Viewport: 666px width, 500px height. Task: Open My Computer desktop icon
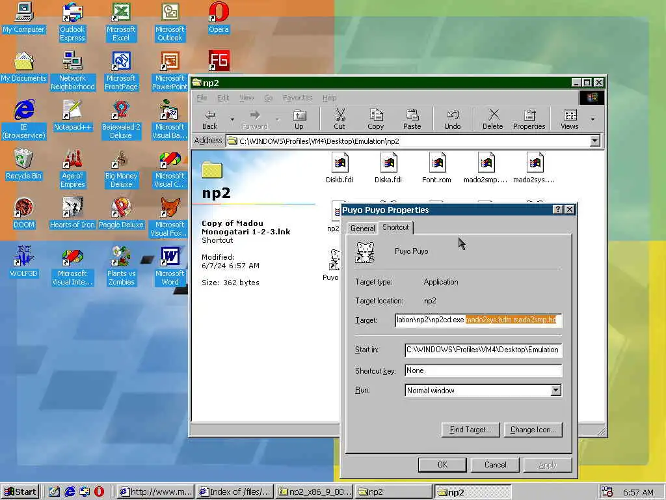24,18
